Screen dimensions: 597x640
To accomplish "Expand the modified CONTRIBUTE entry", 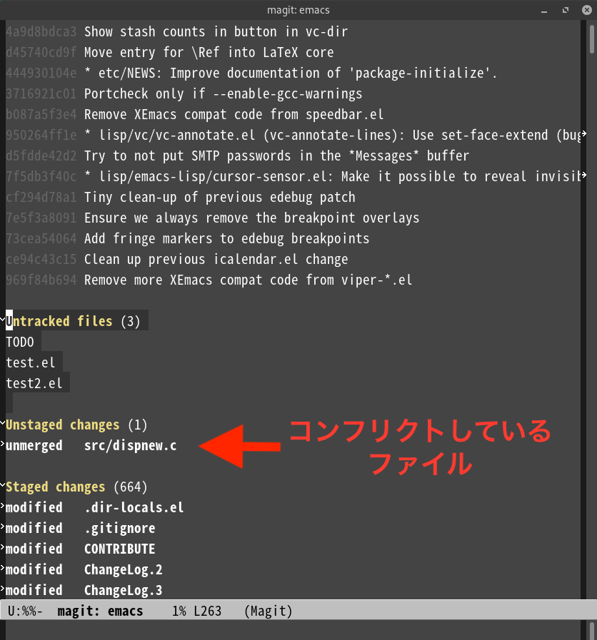I will coord(2,547).
